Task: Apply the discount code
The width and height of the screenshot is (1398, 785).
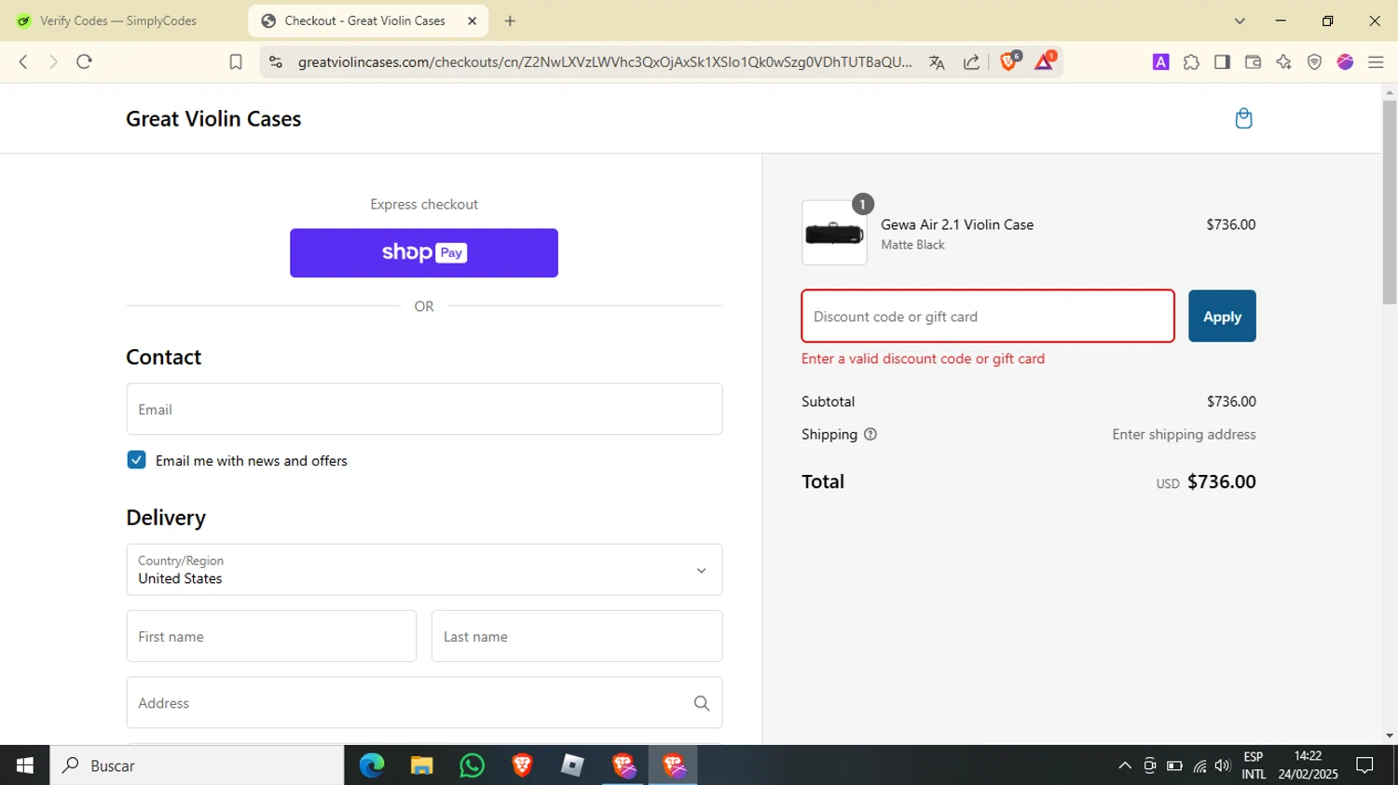Action: 1222,316
